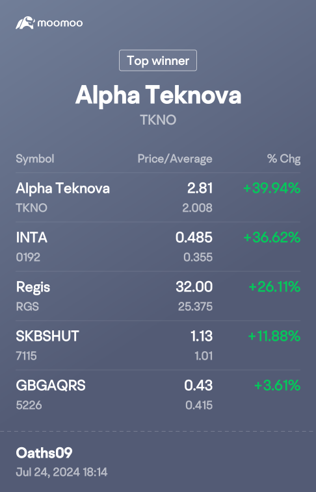Click the moomoo bull logo icon

25,23
